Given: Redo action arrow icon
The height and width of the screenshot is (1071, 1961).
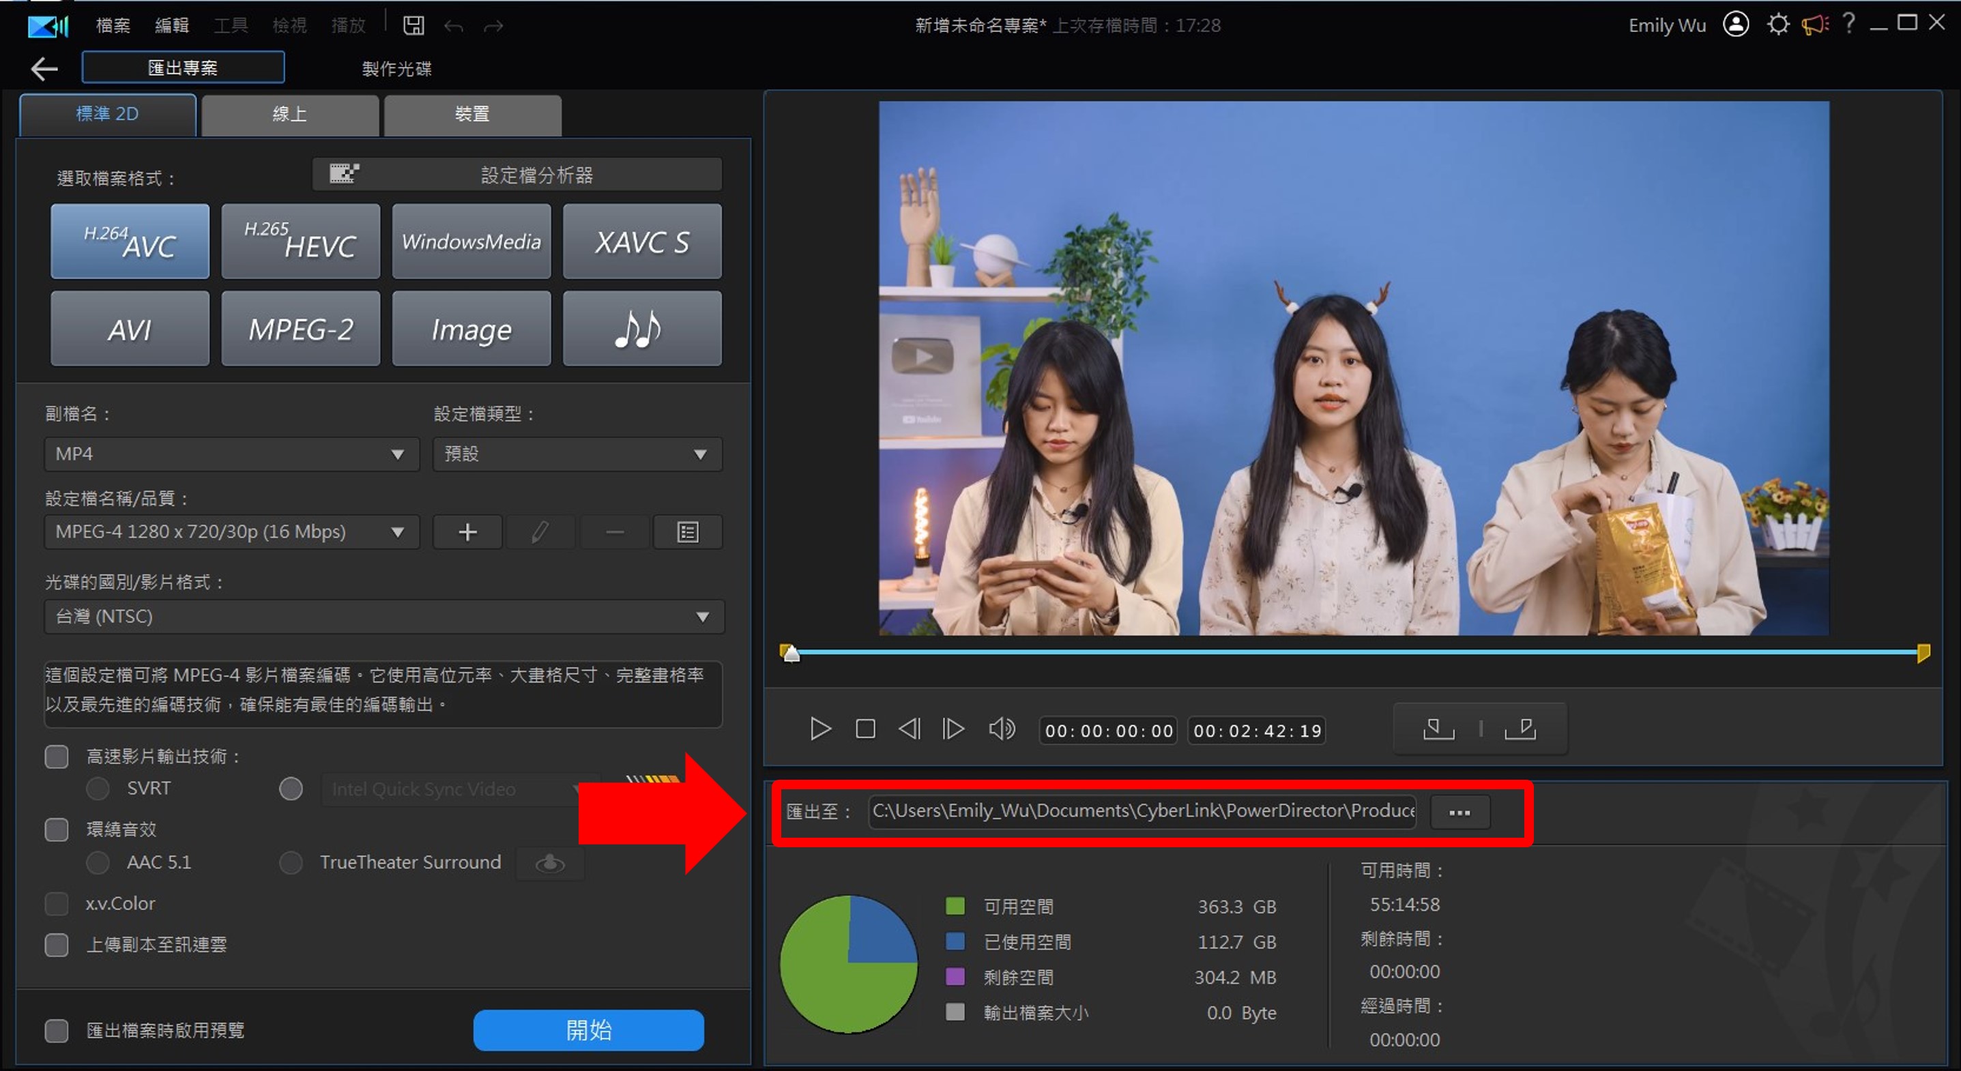Looking at the screenshot, I should point(494,27).
